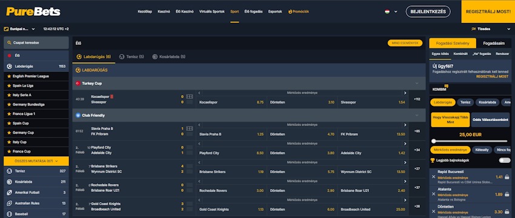This screenshot has height=218, width=515.
Task: Click the Club Friendly shield icon
Action: click(x=78, y=116)
